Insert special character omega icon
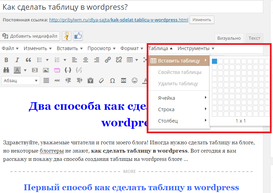 point(113,81)
